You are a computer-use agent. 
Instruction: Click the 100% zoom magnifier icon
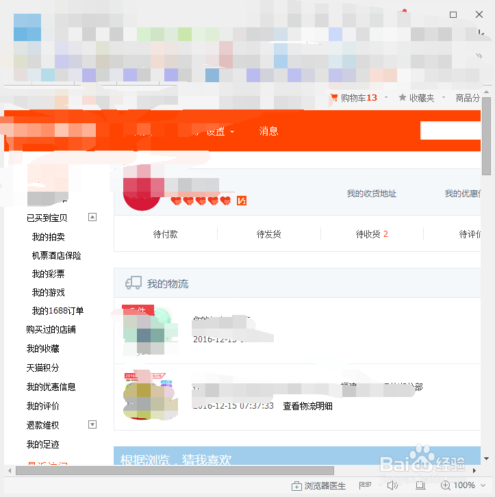(x=446, y=485)
